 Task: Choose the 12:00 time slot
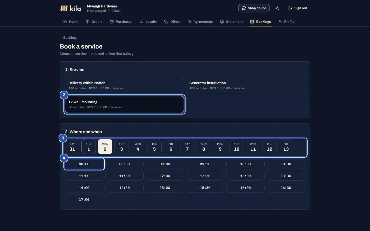165,176
